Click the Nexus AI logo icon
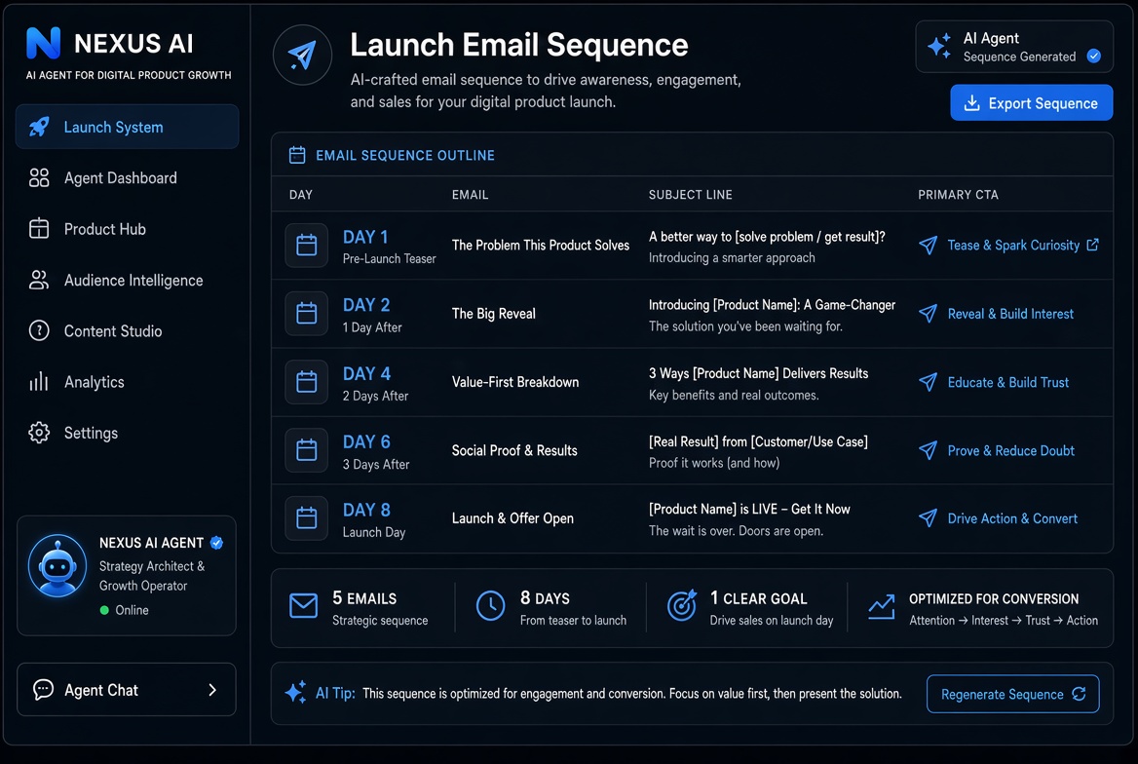1138x764 pixels. 44,43
